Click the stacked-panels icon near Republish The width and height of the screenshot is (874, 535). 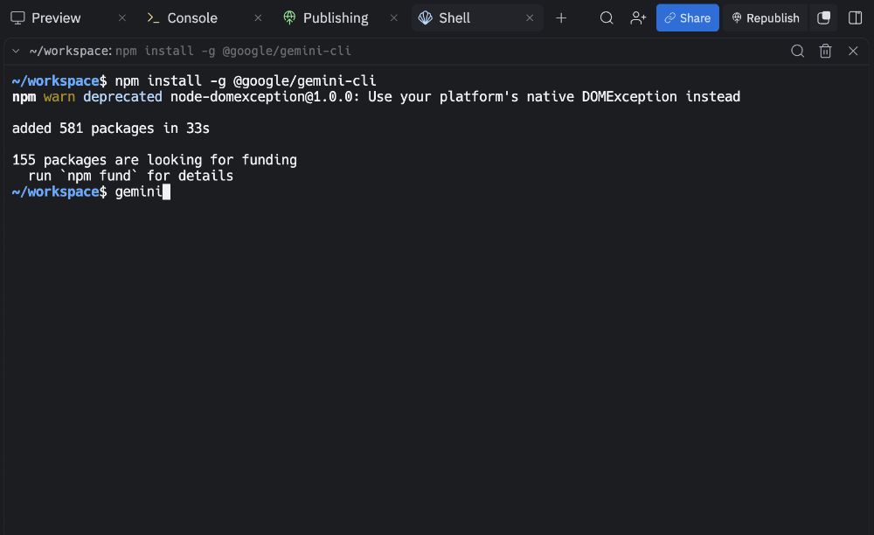823,17
